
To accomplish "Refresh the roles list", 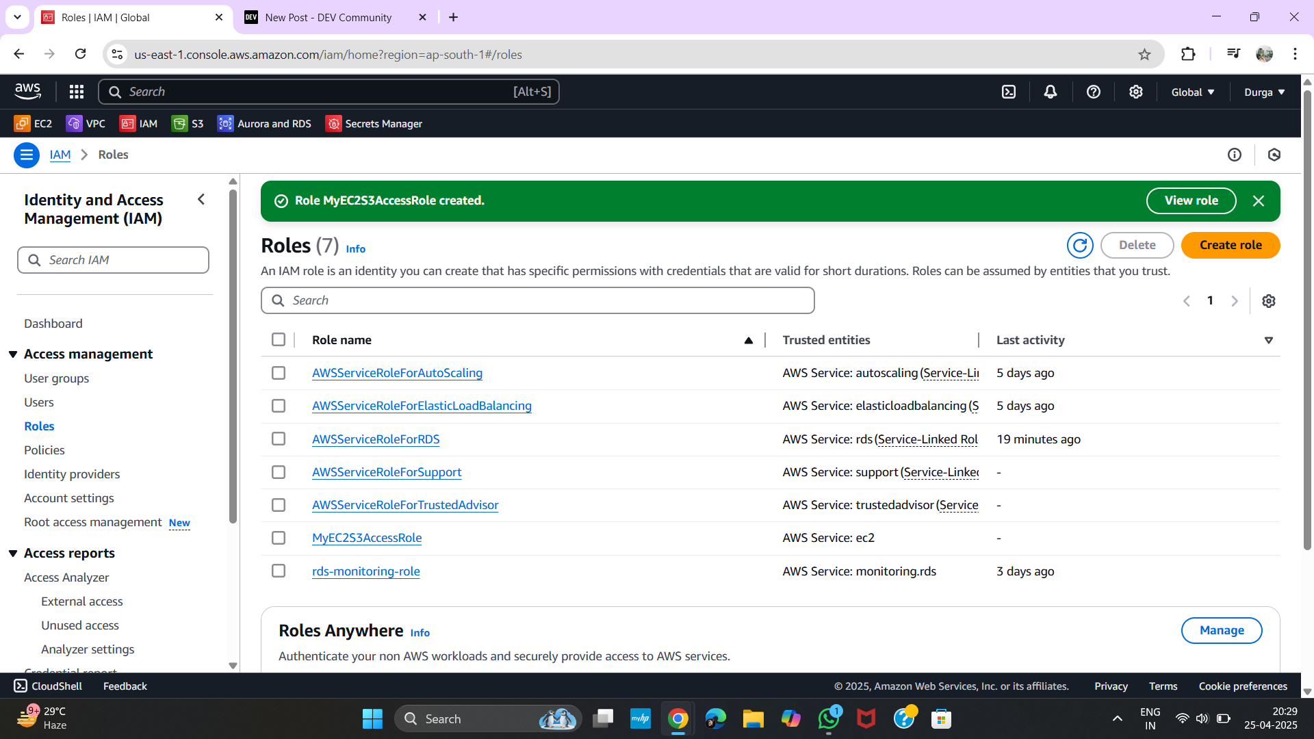I will point(1080,246).
